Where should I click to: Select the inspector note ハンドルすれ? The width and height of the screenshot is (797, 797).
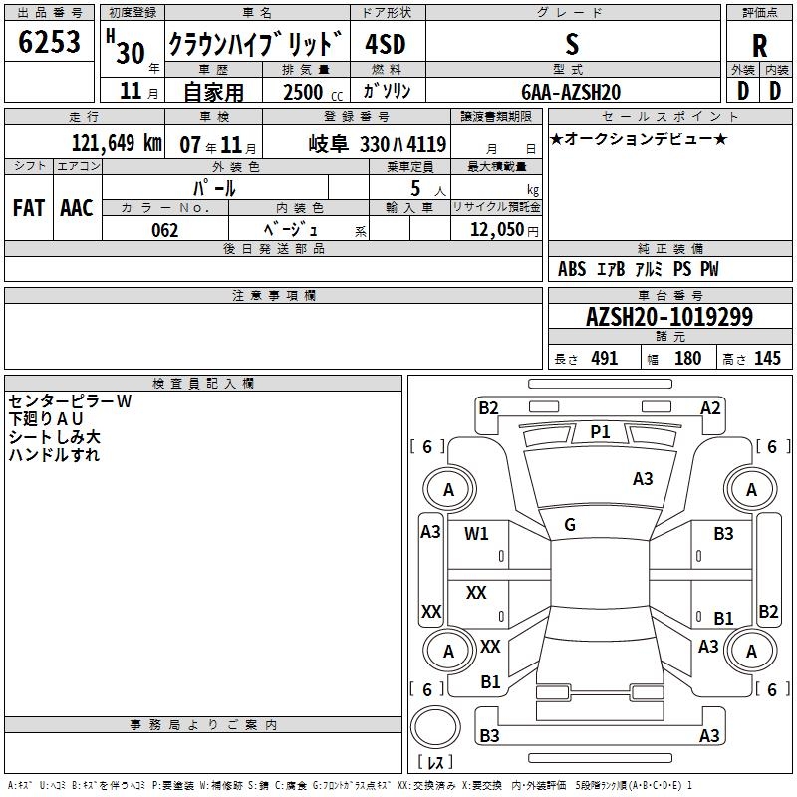point(54,455)
